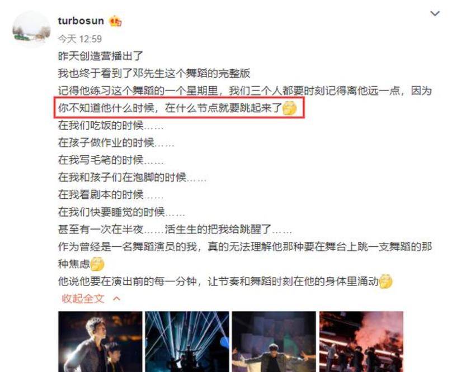Viewport: 452px width, 372px height.
Task: Click the up arrow next to 收起全文
Action: coord(116,299)
